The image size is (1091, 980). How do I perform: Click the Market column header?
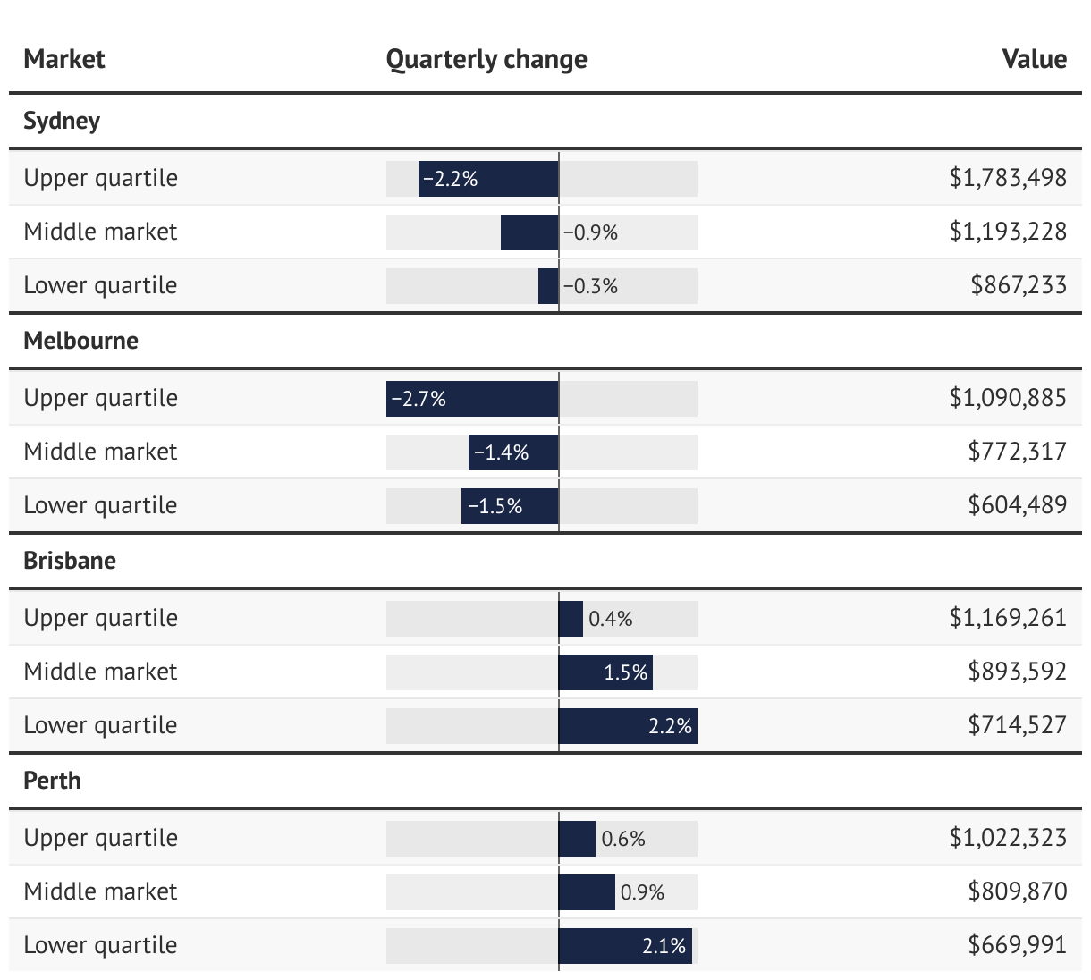[64, 59]
